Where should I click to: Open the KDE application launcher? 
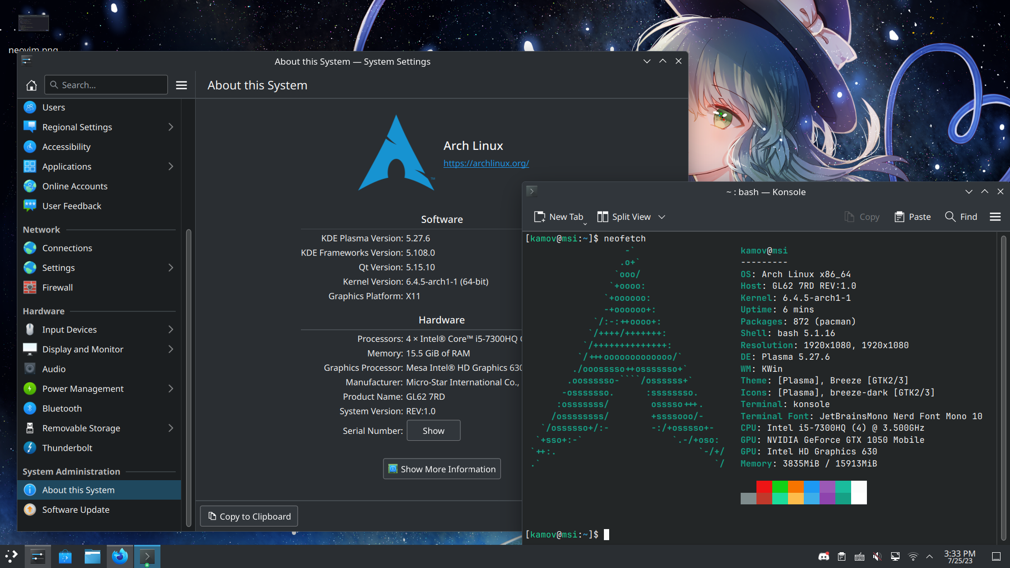pos(12,556)
